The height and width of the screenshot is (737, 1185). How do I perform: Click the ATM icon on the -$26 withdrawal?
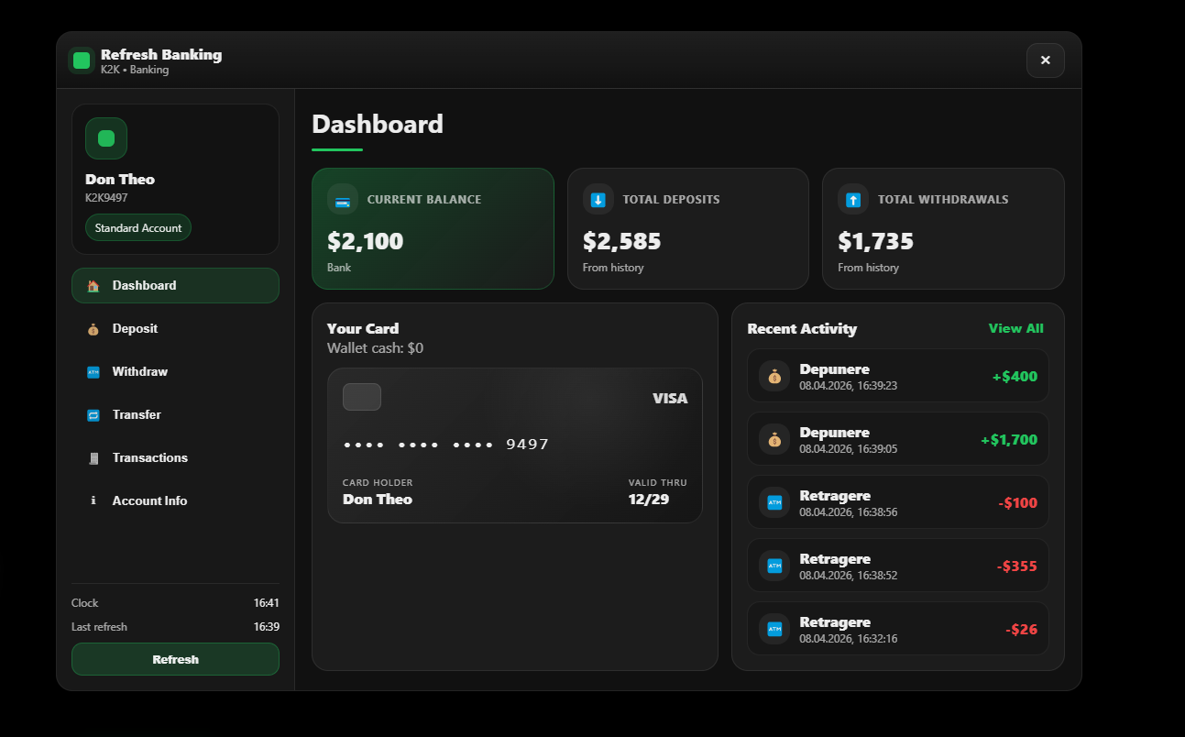[774, 629]
